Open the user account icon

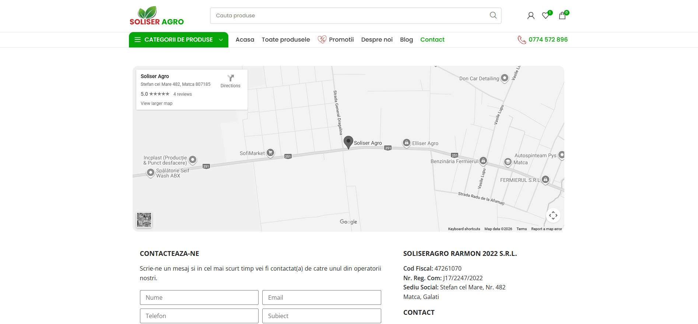pos(530,16)
